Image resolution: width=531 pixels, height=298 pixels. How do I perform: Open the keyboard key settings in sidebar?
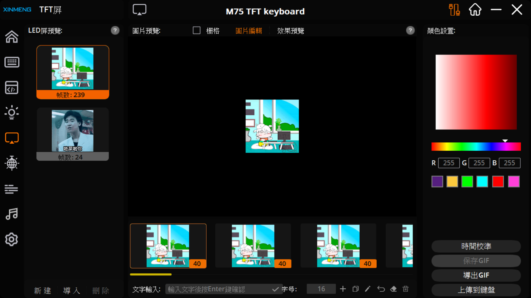12,62
